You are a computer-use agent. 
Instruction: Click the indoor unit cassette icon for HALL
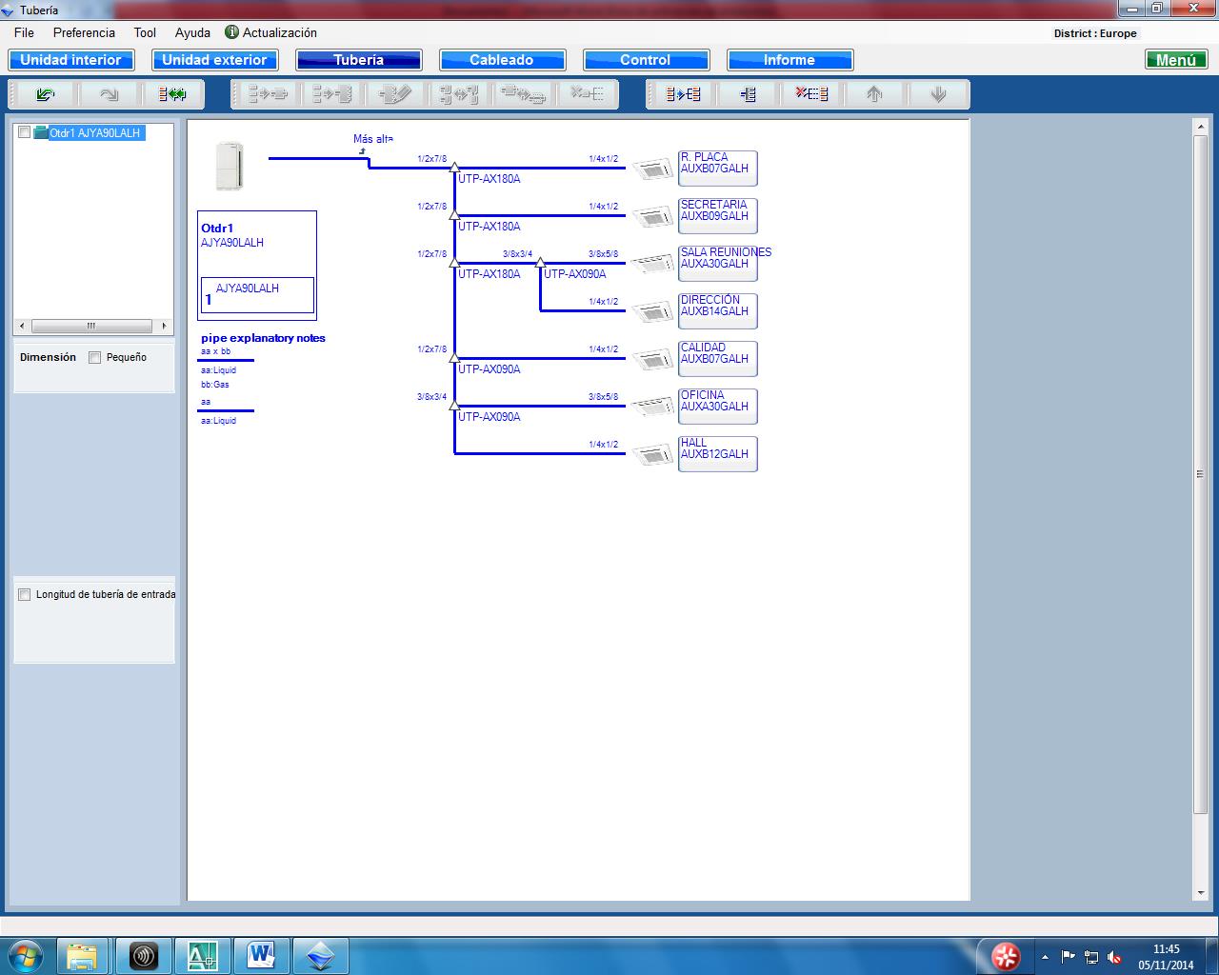[652, 456]
